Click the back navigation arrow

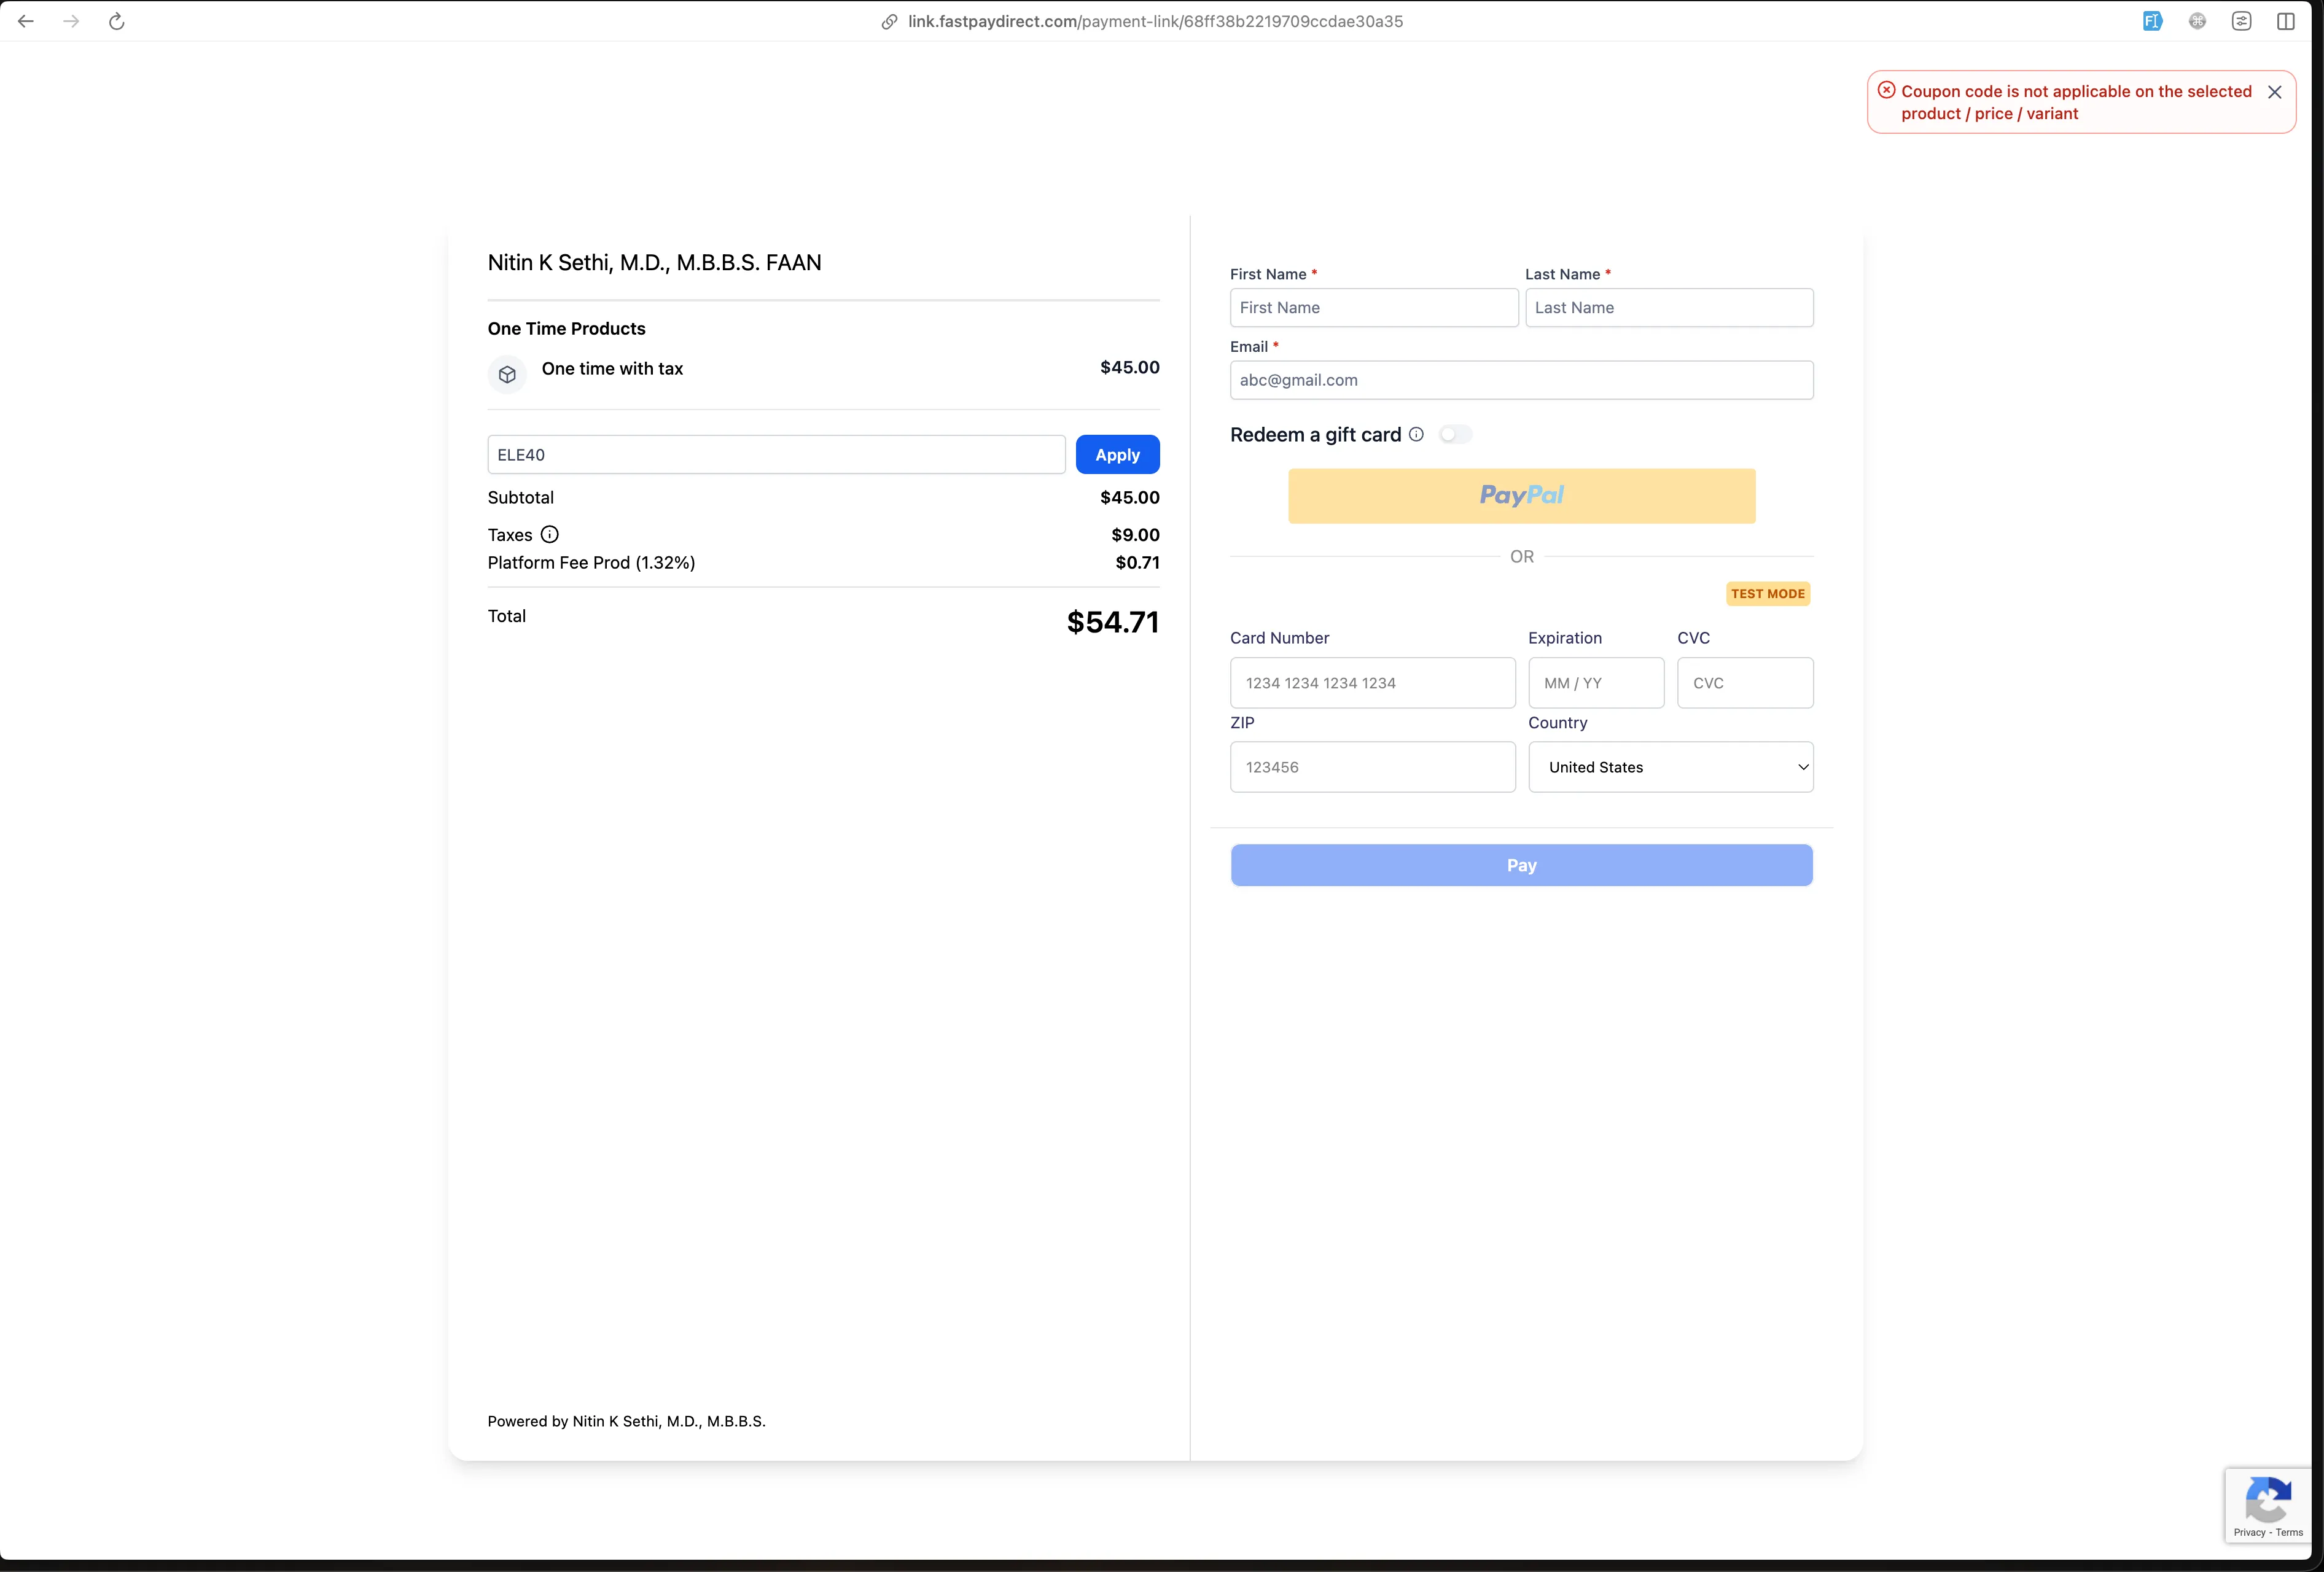pos(25,20)
